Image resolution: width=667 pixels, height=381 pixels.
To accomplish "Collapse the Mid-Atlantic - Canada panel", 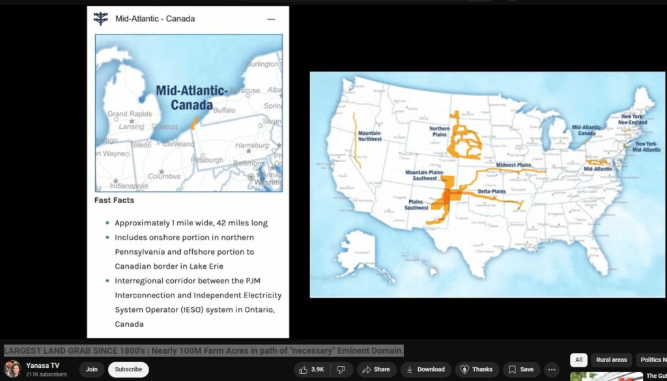I will click(271, 19).
